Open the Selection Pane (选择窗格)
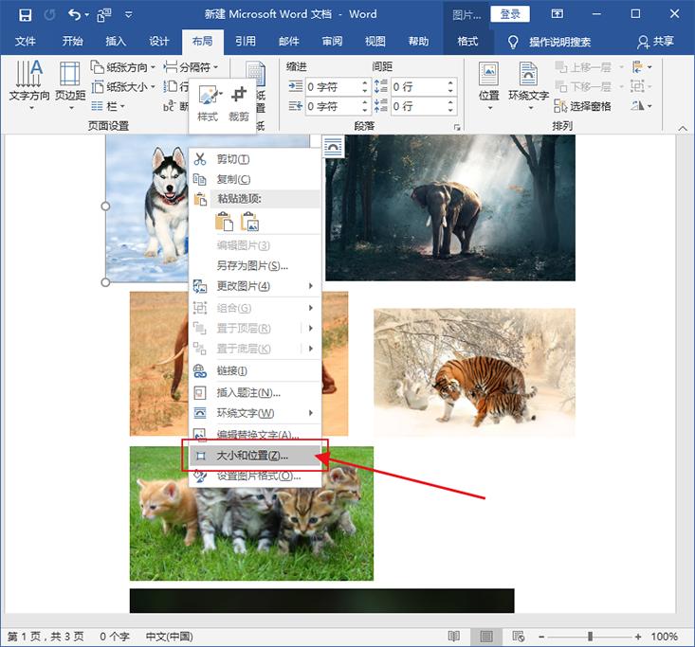The height and width of the screenshot is (647, 695). (x=582, y=106)
